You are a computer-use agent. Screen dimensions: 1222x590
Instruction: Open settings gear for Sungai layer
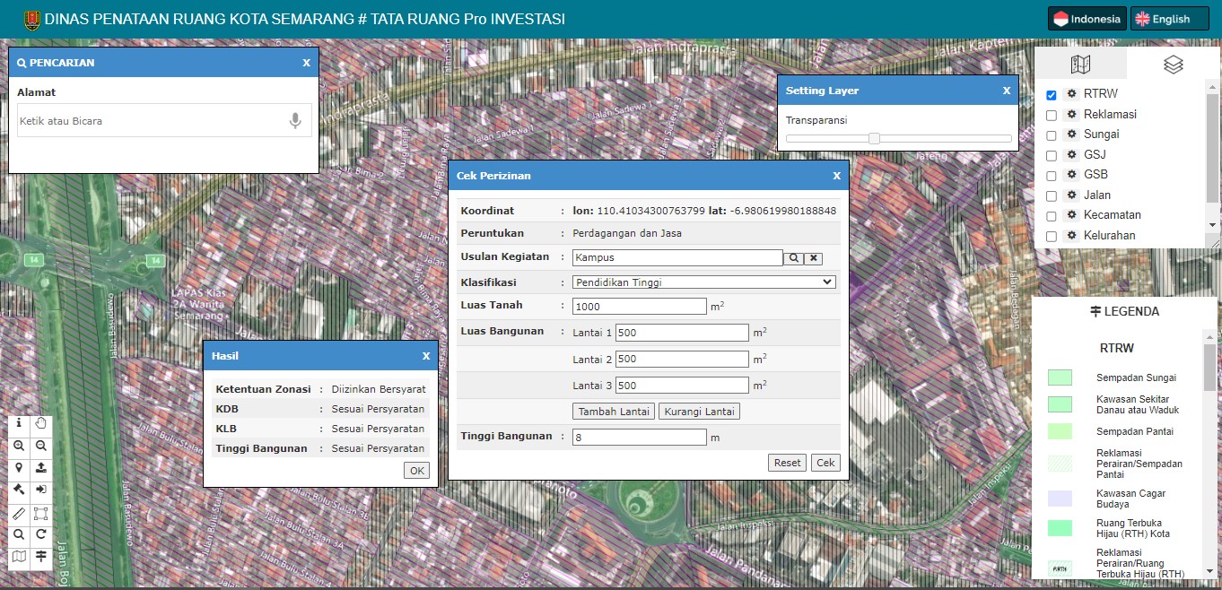[x=1071, y=134]
